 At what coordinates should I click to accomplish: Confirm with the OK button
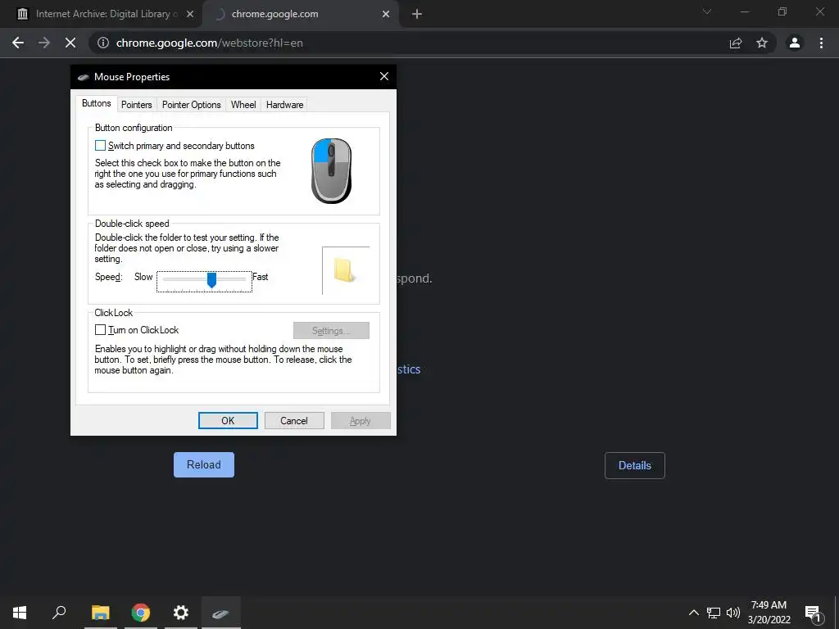click(x=228, y=420)
